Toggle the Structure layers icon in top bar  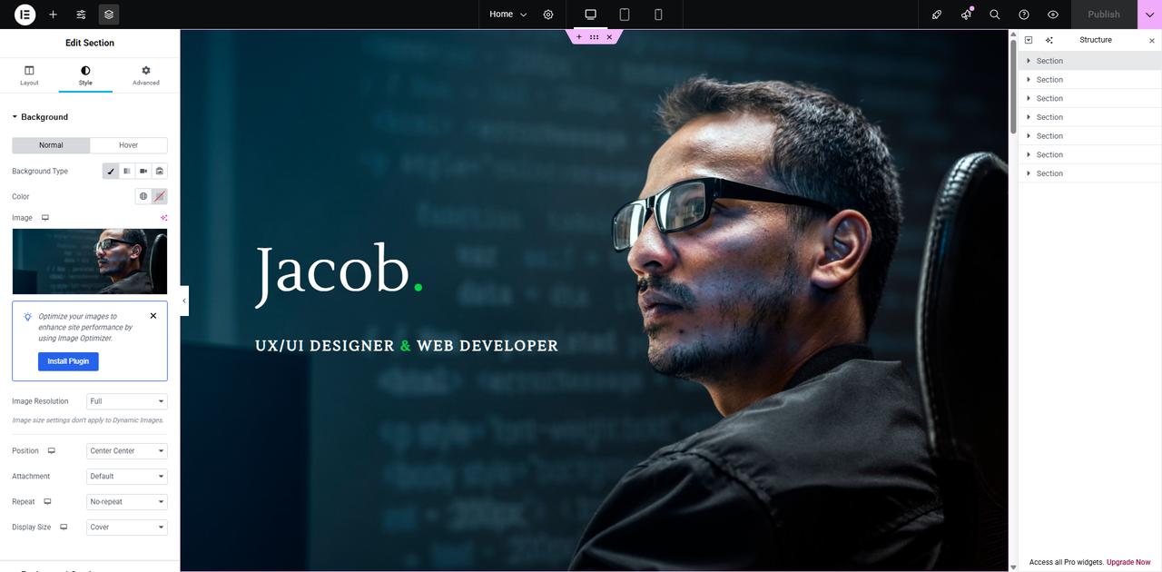(109, 15)
